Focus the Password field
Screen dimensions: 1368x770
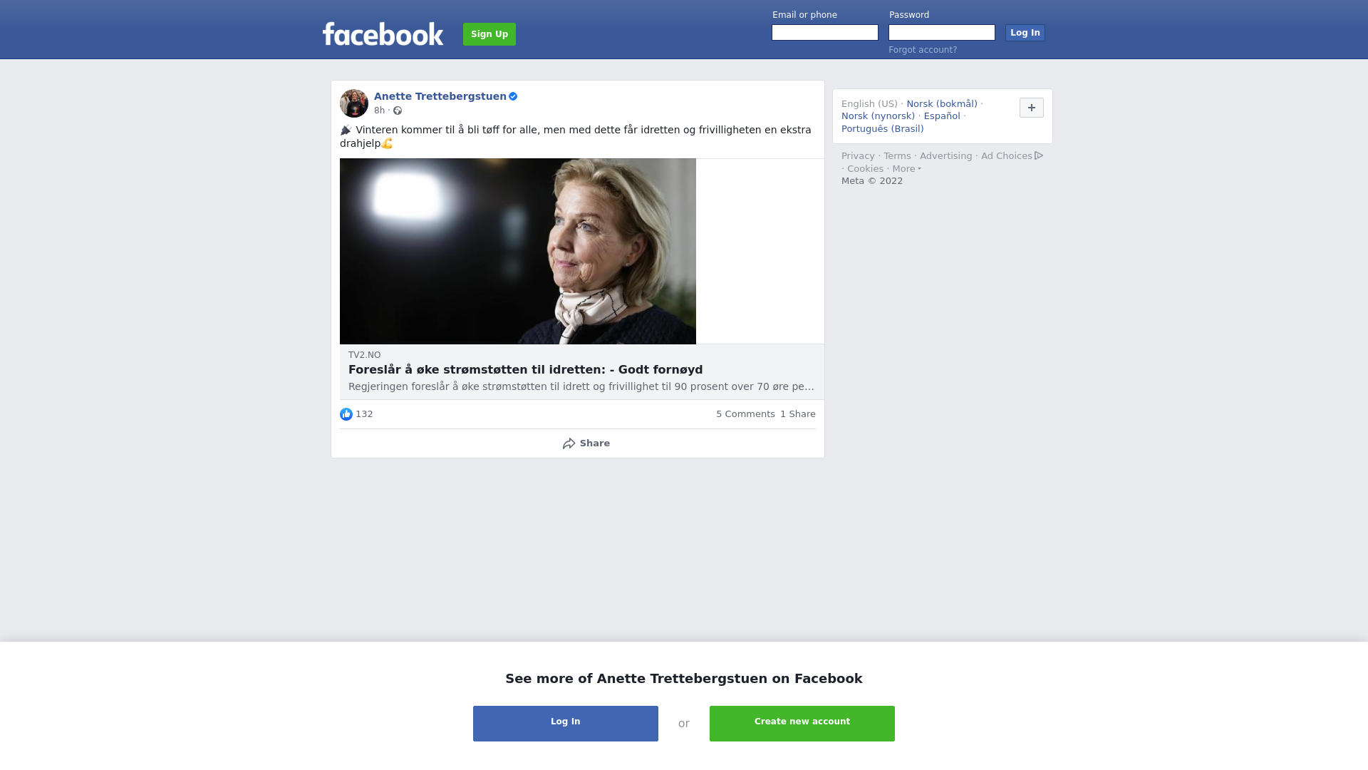pos(942,33)
